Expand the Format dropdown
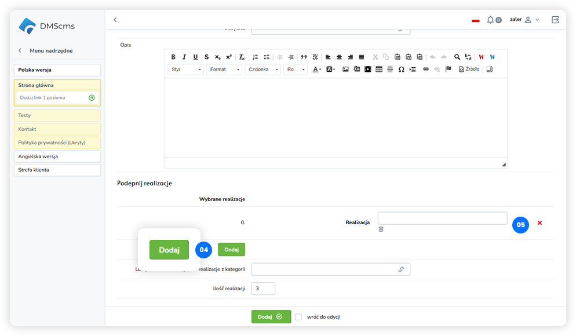 (225, 70)
